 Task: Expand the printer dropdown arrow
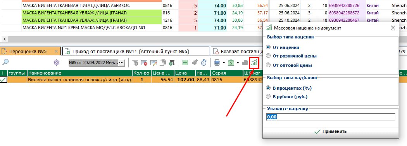(x=224, y=63)
